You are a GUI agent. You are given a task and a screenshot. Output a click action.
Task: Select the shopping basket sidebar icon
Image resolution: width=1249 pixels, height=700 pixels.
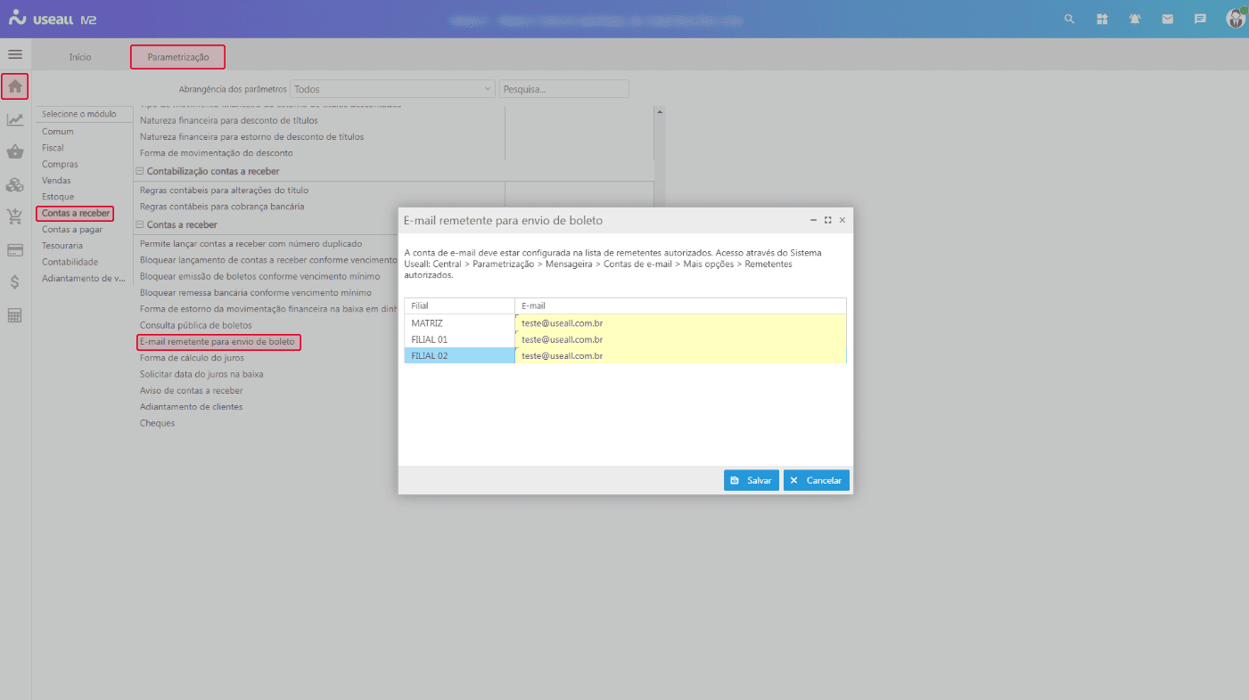coord(15,152)
